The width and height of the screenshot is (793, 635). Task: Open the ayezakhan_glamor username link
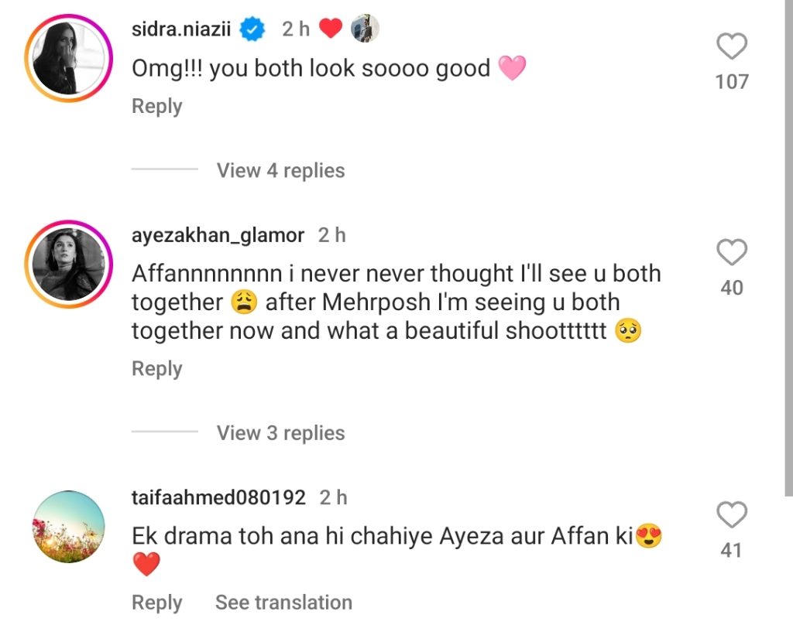[x=218, y=235]
